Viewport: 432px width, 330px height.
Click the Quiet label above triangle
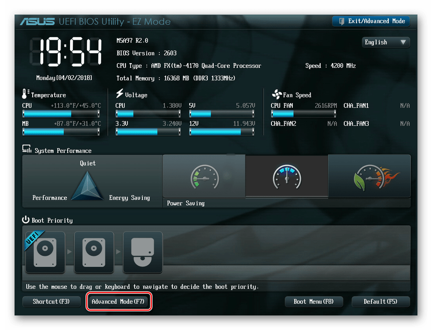pos(88,163)
